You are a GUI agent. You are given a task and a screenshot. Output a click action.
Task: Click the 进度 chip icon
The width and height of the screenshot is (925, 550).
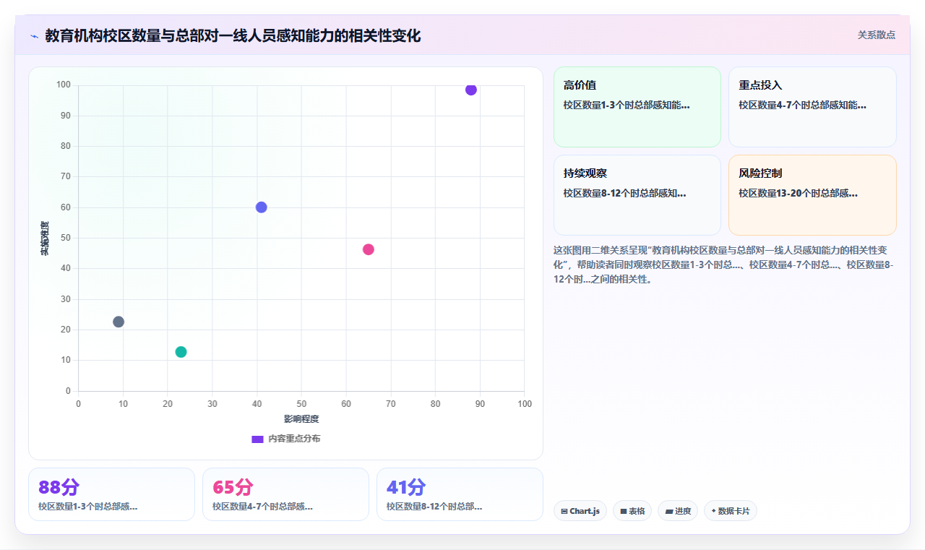coord(669,511)
